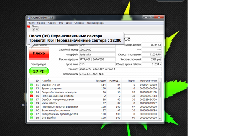Click the Скорость вращения value 7200 RPM
This screenshot has width=234, height=136.
click(152, 54)
